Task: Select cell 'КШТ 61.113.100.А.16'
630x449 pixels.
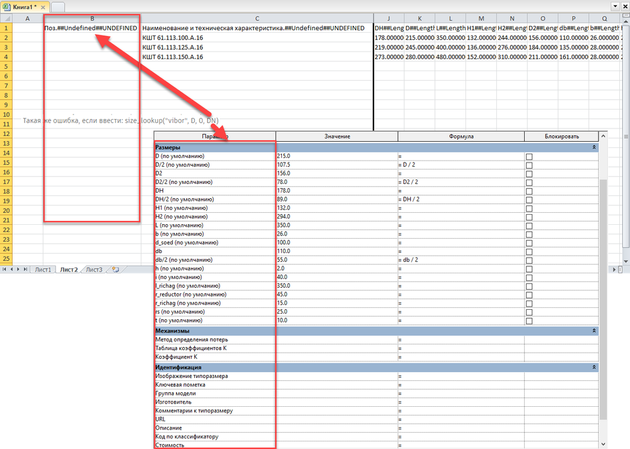Action: coord(257,38)
